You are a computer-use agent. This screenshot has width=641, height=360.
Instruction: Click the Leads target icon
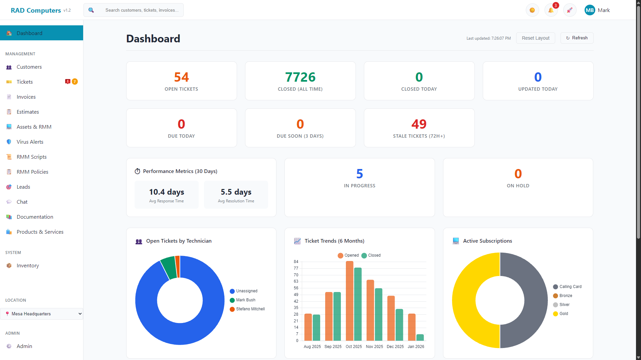pyautogui.click(x=9, y=187)
